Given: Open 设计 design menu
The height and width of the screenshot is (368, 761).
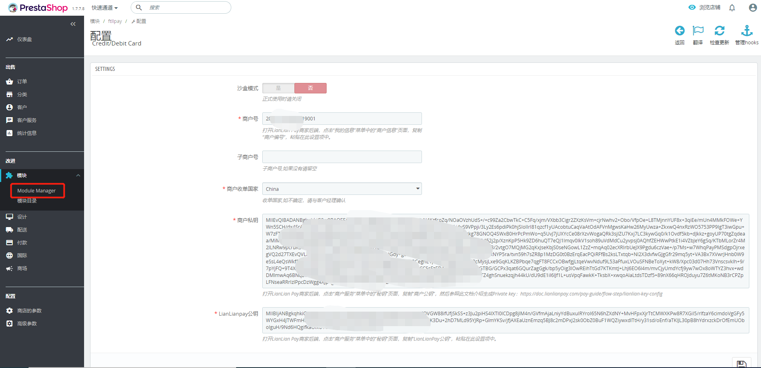Looking at the screenshot, I should pos(22,217).
